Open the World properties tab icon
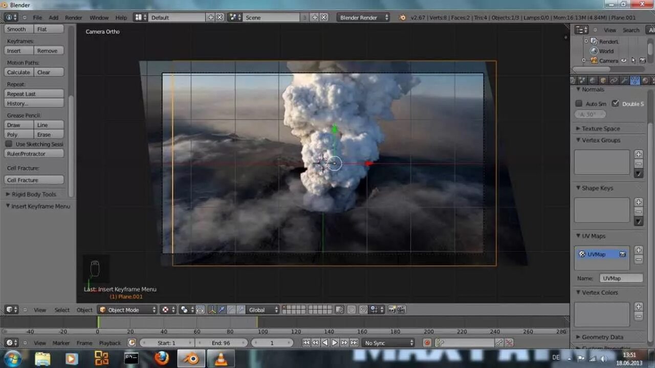The image size is (655, 368). tap(593, 80)
